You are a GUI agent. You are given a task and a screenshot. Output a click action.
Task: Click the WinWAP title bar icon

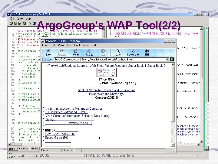click(x=43, y=41)
